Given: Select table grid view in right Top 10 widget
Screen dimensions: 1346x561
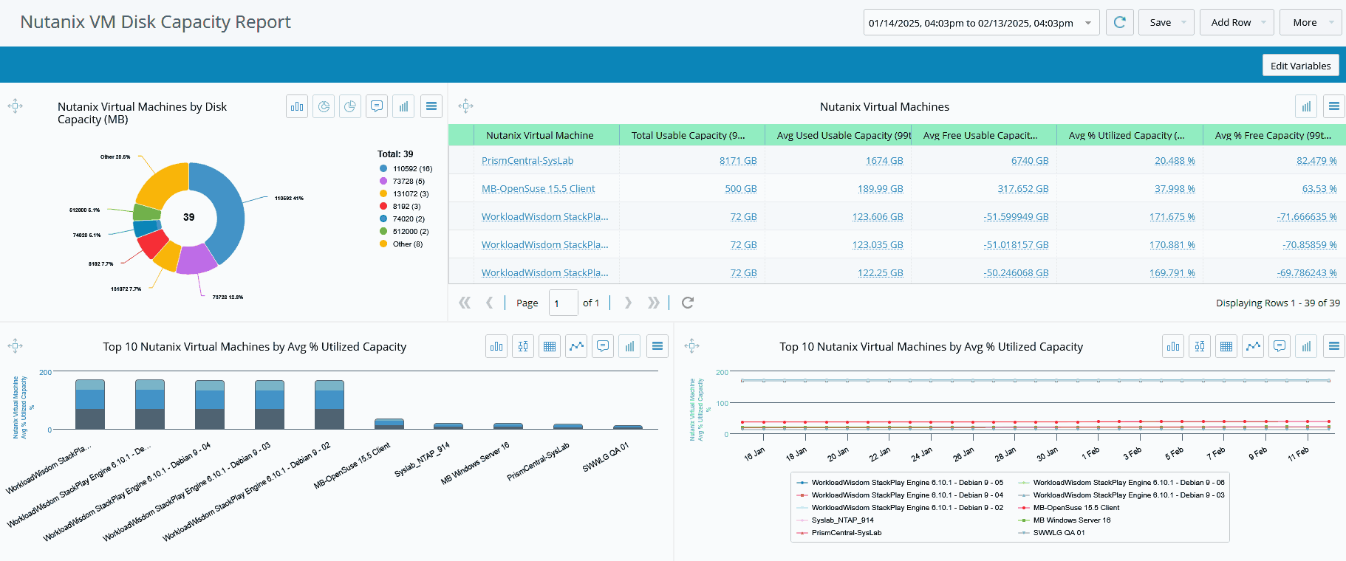Looking at the screenshot, I should pyautogui.click(x=1226, y=346).
